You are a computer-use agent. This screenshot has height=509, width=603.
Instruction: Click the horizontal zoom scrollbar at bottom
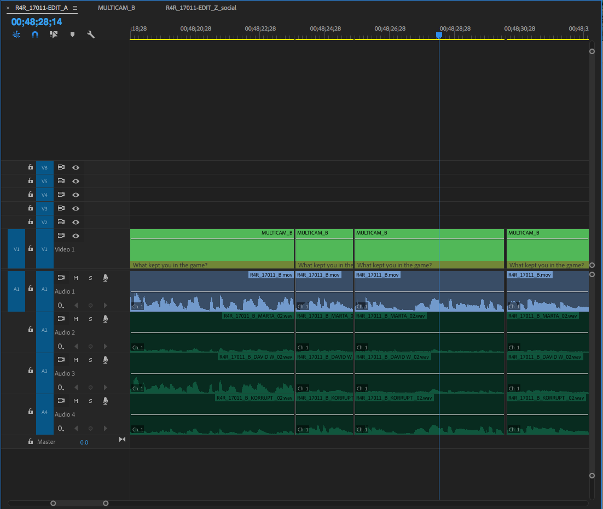[x=79, y=503]
